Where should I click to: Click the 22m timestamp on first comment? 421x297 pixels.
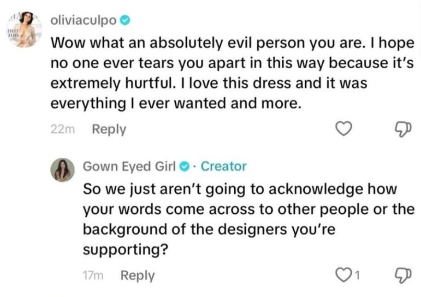pyautogui.click(x=63, y=130)
